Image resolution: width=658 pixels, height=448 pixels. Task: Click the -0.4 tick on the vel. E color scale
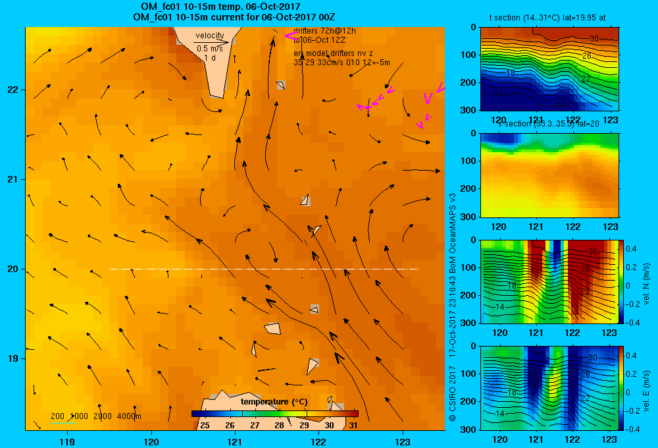click(x=632, y=429)
